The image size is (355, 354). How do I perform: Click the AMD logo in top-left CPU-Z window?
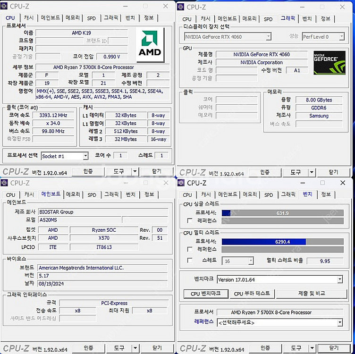pyautogui.click(x=150, y=45)
